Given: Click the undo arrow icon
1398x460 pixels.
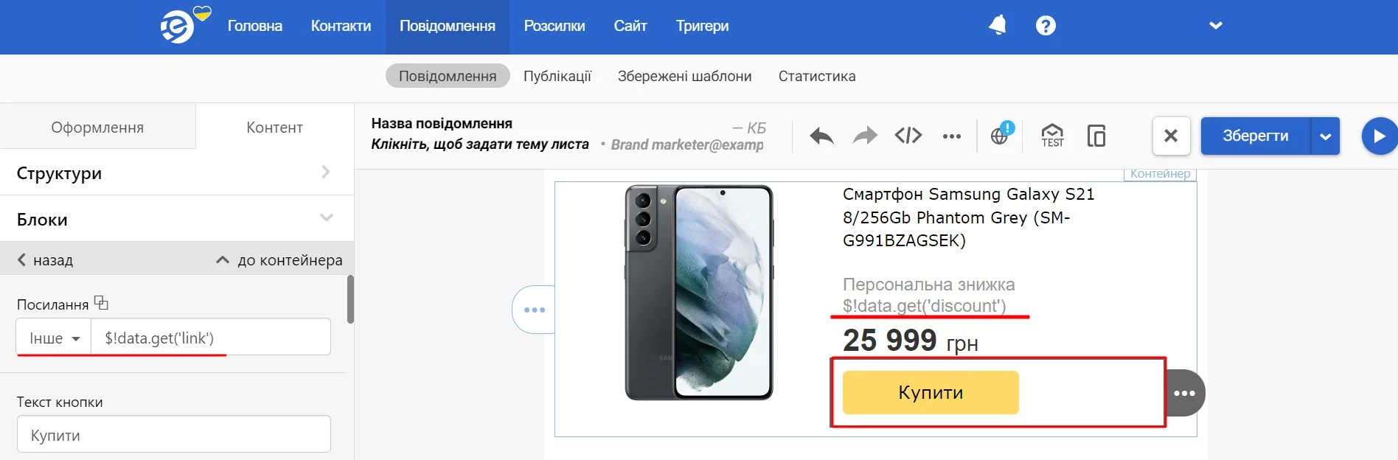Looking at the screenshot, I should coord(821,136).
